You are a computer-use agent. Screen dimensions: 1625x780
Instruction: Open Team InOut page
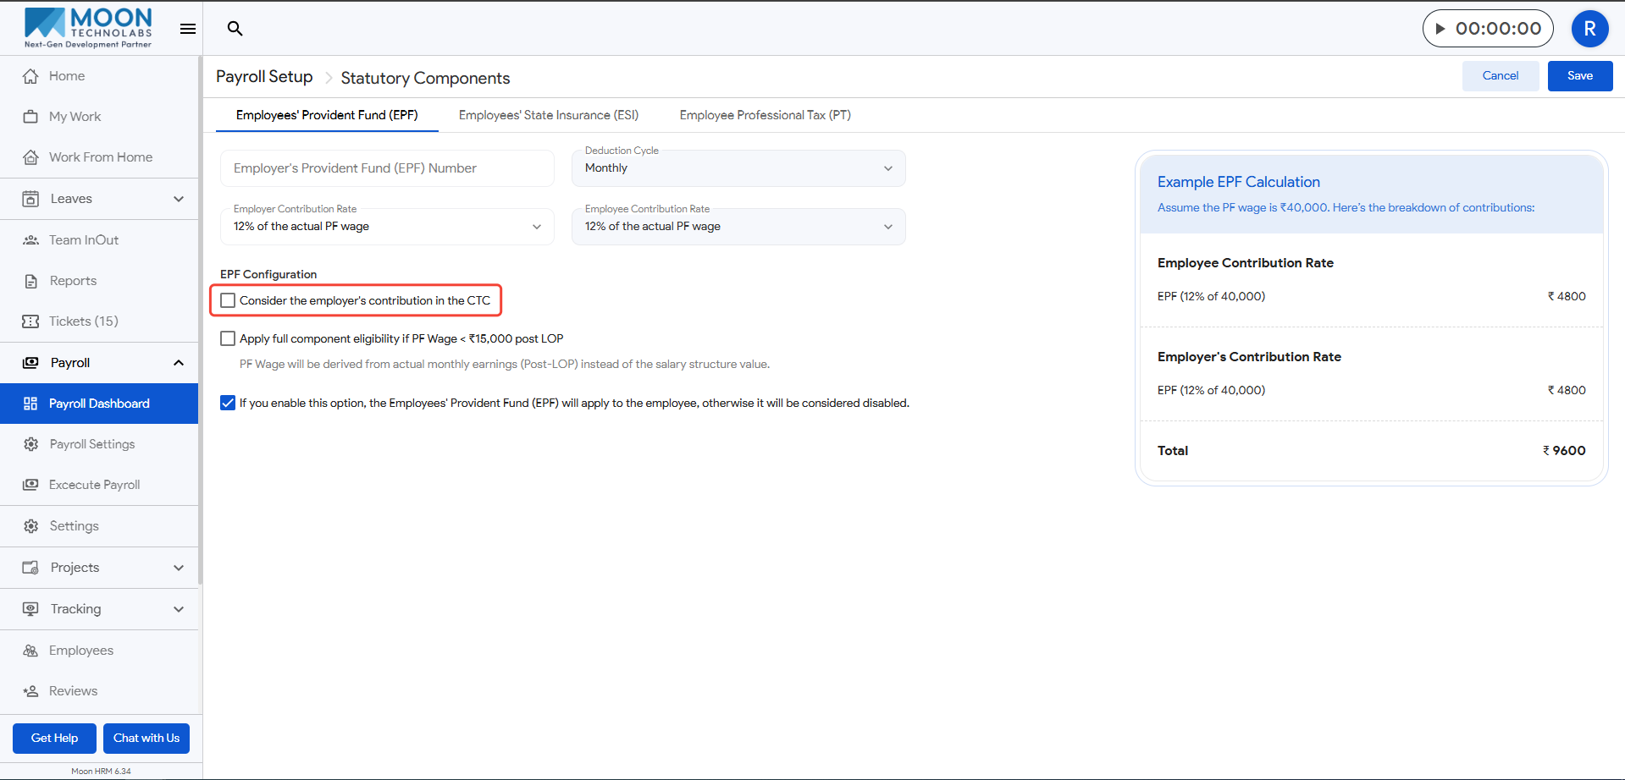coord(83,240)
